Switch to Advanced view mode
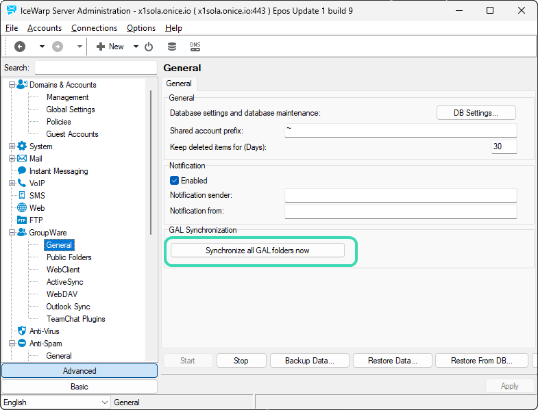The height and width of the screenshot is (410, 538). click(80, 371)
